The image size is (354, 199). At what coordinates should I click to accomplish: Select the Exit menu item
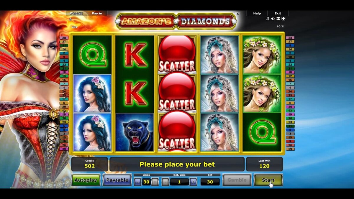click(x=278, y=13)
